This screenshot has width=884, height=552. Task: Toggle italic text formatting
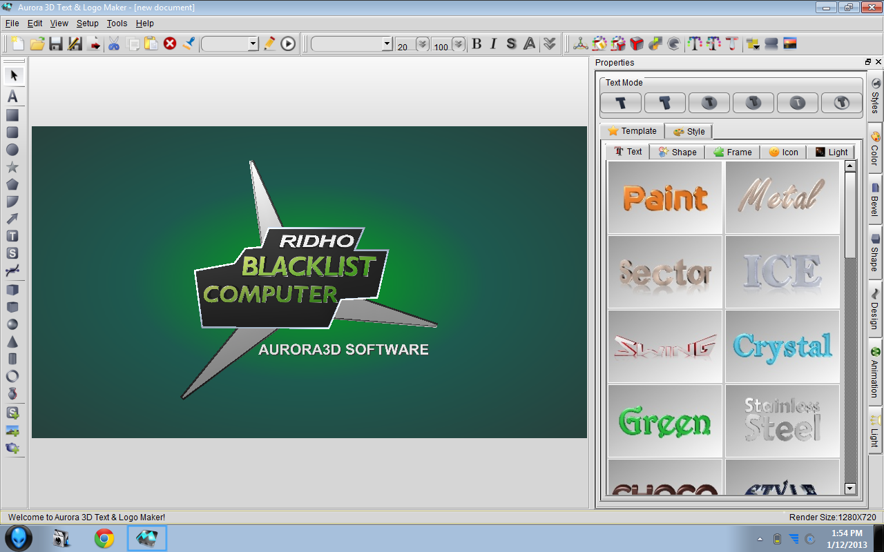(x=493, y=43)
